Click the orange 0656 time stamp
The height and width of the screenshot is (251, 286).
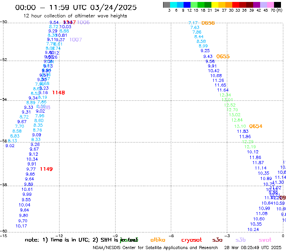pyautogui.click(x=208, y=23)
